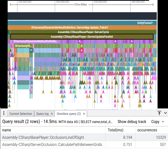168x151 pixels.
Task: Switch to Current Selection tab
Action: (x=21, y=114)
